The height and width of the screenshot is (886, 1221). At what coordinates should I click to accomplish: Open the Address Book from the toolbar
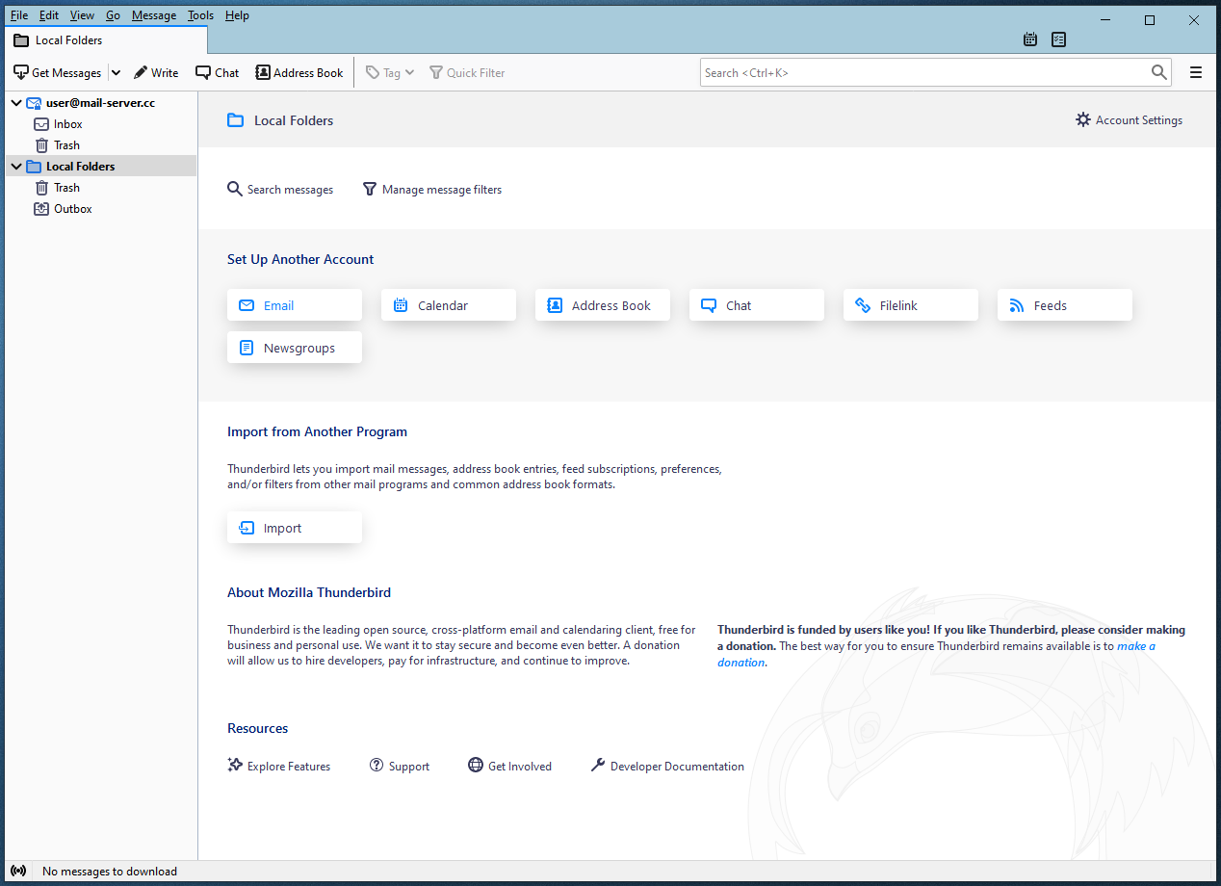(x=299, y=72)
